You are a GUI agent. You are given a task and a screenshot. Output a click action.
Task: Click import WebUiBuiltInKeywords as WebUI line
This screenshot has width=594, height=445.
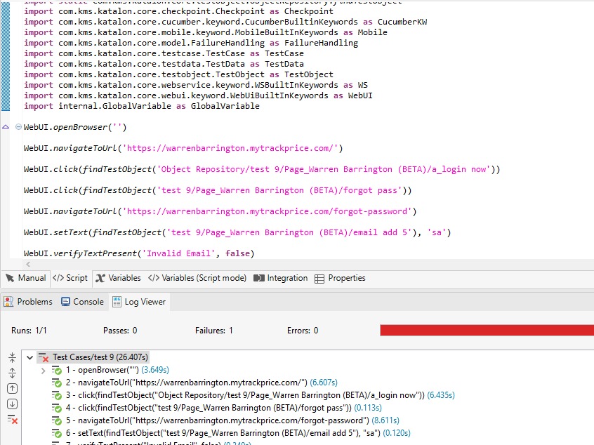[x=198, y=95]
